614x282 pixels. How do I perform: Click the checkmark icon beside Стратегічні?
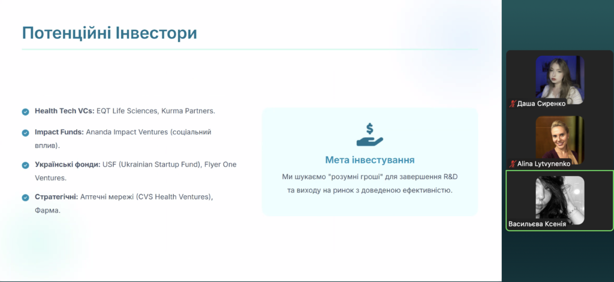(x=25, y=198)
